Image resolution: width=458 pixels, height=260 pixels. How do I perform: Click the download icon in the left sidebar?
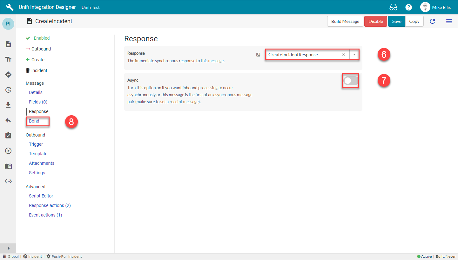coord(8,105)
